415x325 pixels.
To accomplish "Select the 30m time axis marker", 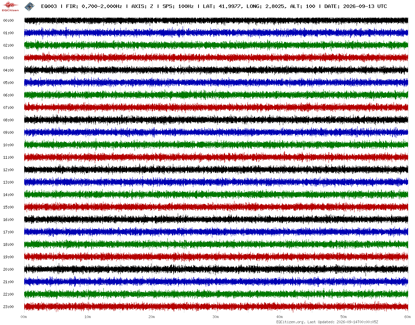I will point(216,316).
